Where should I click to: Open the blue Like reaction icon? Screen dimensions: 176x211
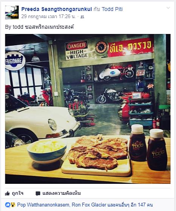click(8, 205)
